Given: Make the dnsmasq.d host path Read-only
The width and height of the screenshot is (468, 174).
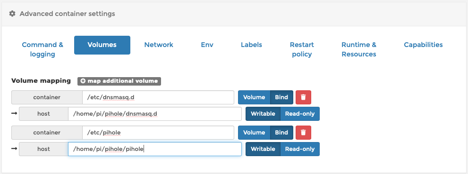Looking at the screenshot, I should 300,114.
